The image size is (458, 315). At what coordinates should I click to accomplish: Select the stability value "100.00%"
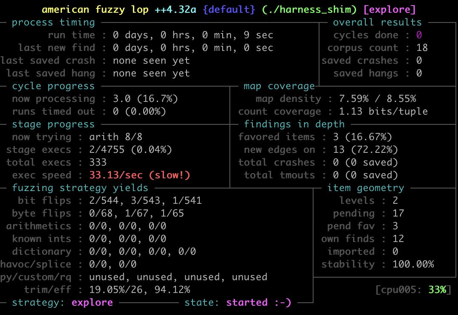pos(413,264)
